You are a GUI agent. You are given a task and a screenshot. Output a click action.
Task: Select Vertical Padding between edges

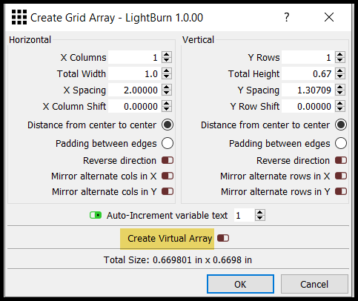pyautogui.click(x=341, y=143)
